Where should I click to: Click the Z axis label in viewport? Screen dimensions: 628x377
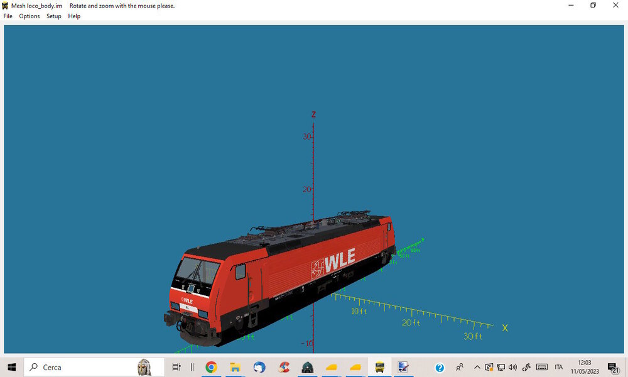click(313, 114)
